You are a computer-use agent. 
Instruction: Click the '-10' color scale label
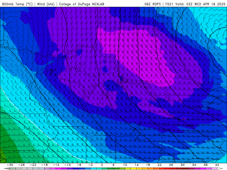pos(68,165)
